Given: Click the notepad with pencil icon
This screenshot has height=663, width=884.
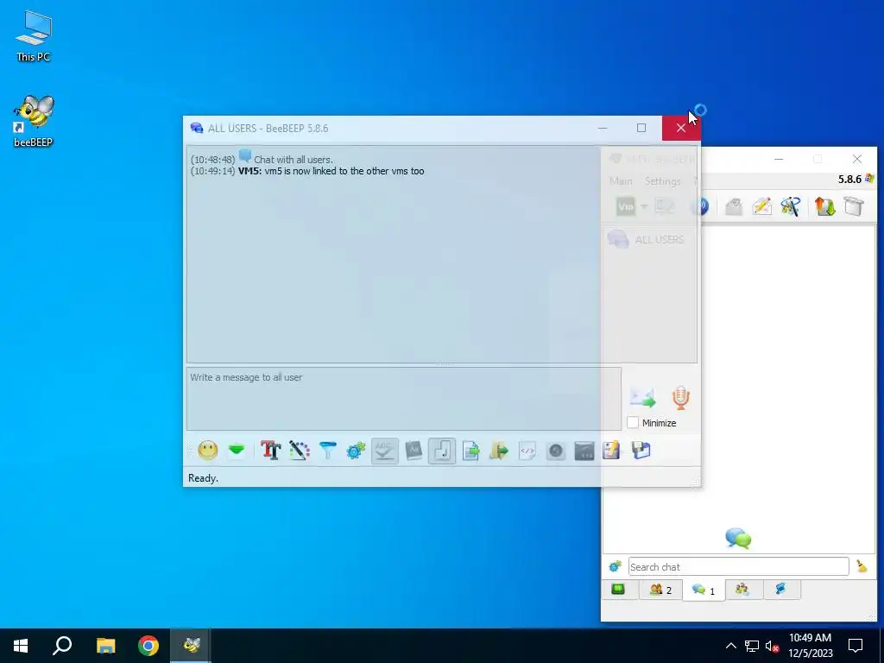Looking at the screenshot, I should coord(612,450).
